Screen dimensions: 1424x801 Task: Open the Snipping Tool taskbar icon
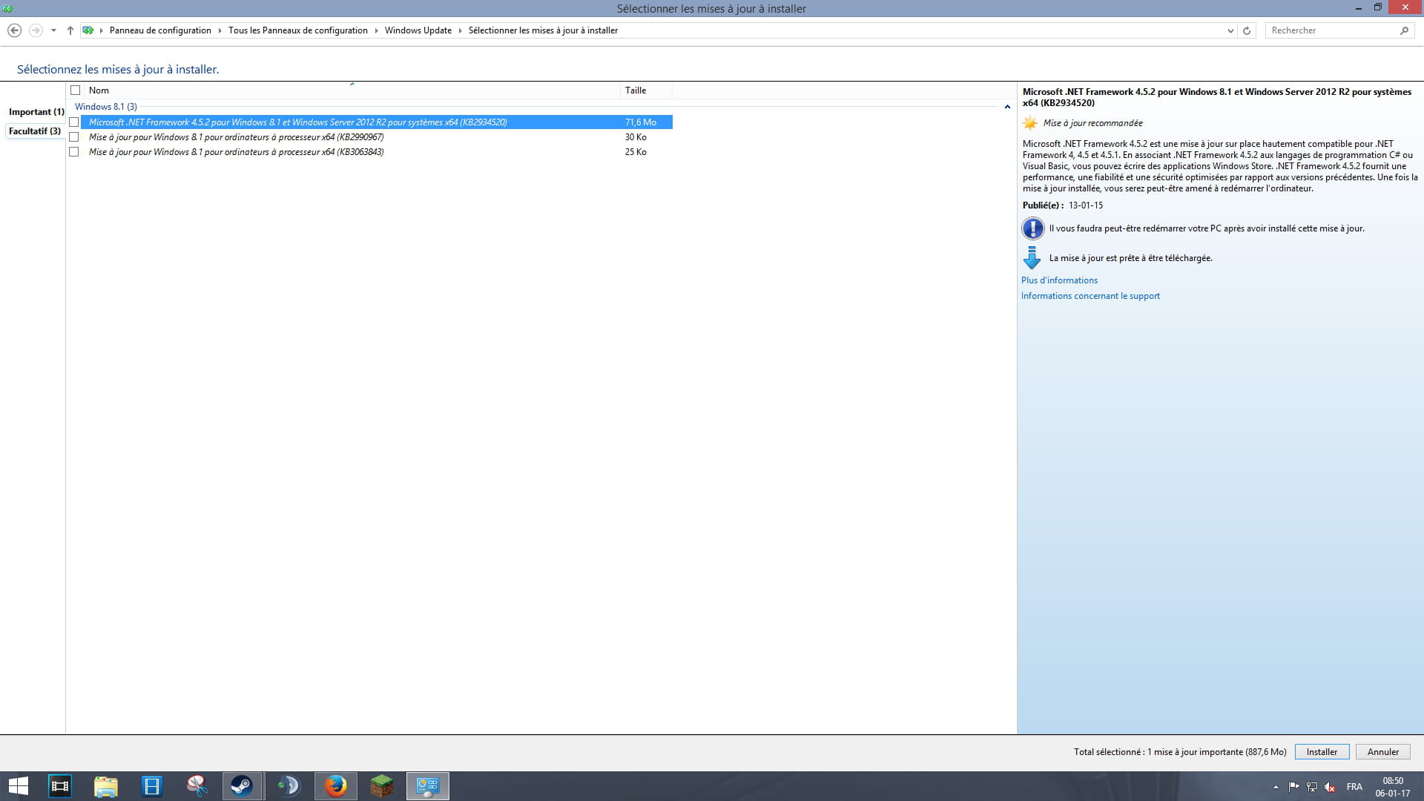click(197, 786)
